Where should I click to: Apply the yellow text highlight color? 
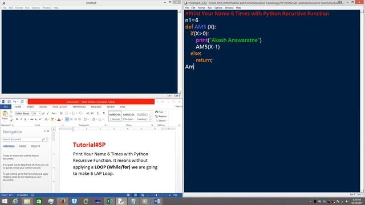[x=52, y=119]
